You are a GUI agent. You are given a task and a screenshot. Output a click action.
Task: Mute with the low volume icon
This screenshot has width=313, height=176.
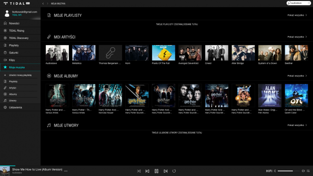pos(275,171)
